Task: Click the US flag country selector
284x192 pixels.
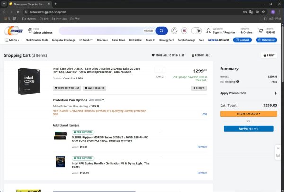Action: [x=184, y=31]
